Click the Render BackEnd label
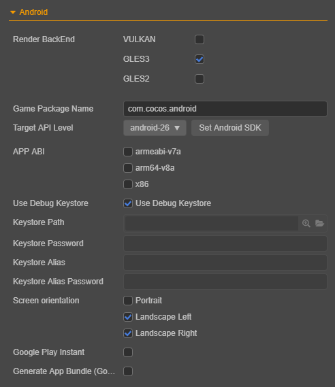Screen dimensions: 335x387 coord(44,39)
